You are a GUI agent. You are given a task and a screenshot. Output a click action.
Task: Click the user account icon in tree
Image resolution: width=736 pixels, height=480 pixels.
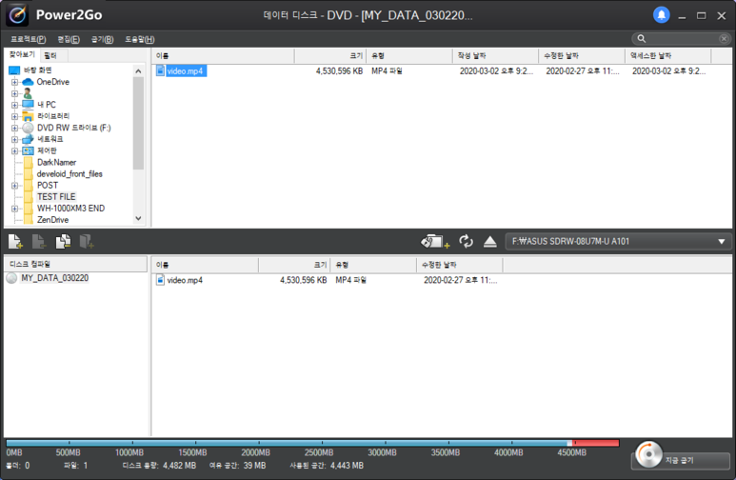[x=28, y=93]
